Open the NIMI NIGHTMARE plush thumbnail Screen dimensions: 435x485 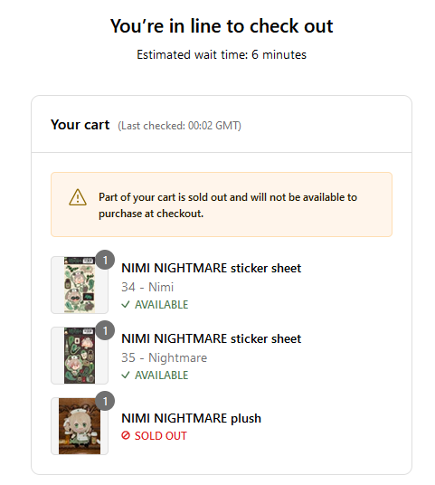[80, 426]
